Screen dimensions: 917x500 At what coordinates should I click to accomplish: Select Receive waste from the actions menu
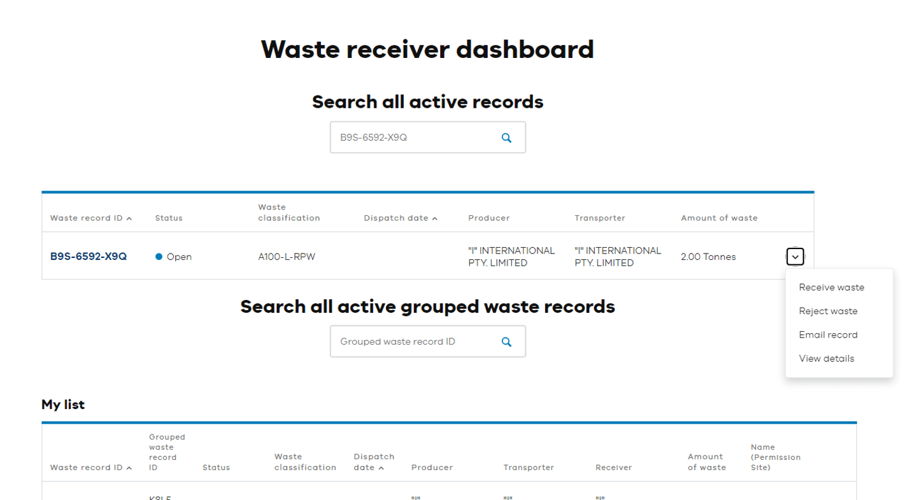point(831,287)
